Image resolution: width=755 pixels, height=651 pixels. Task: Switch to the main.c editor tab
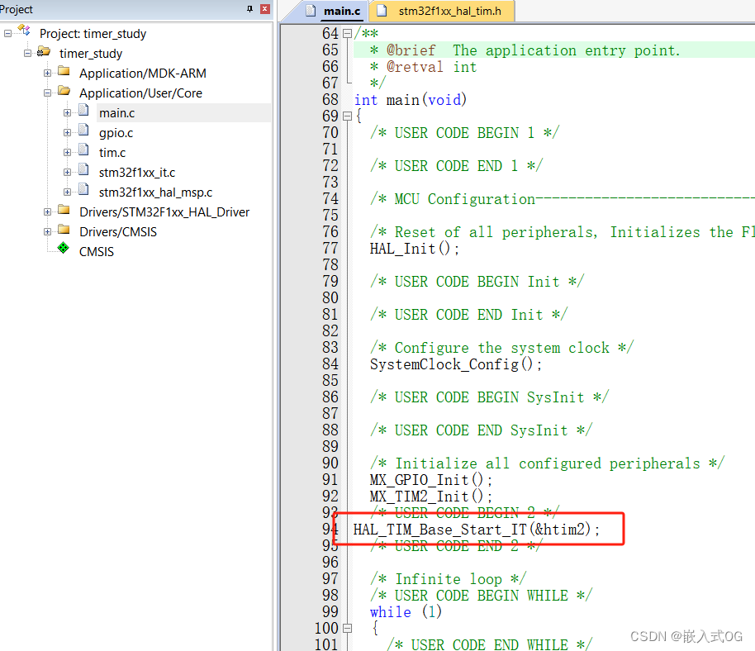pos(342,11)
